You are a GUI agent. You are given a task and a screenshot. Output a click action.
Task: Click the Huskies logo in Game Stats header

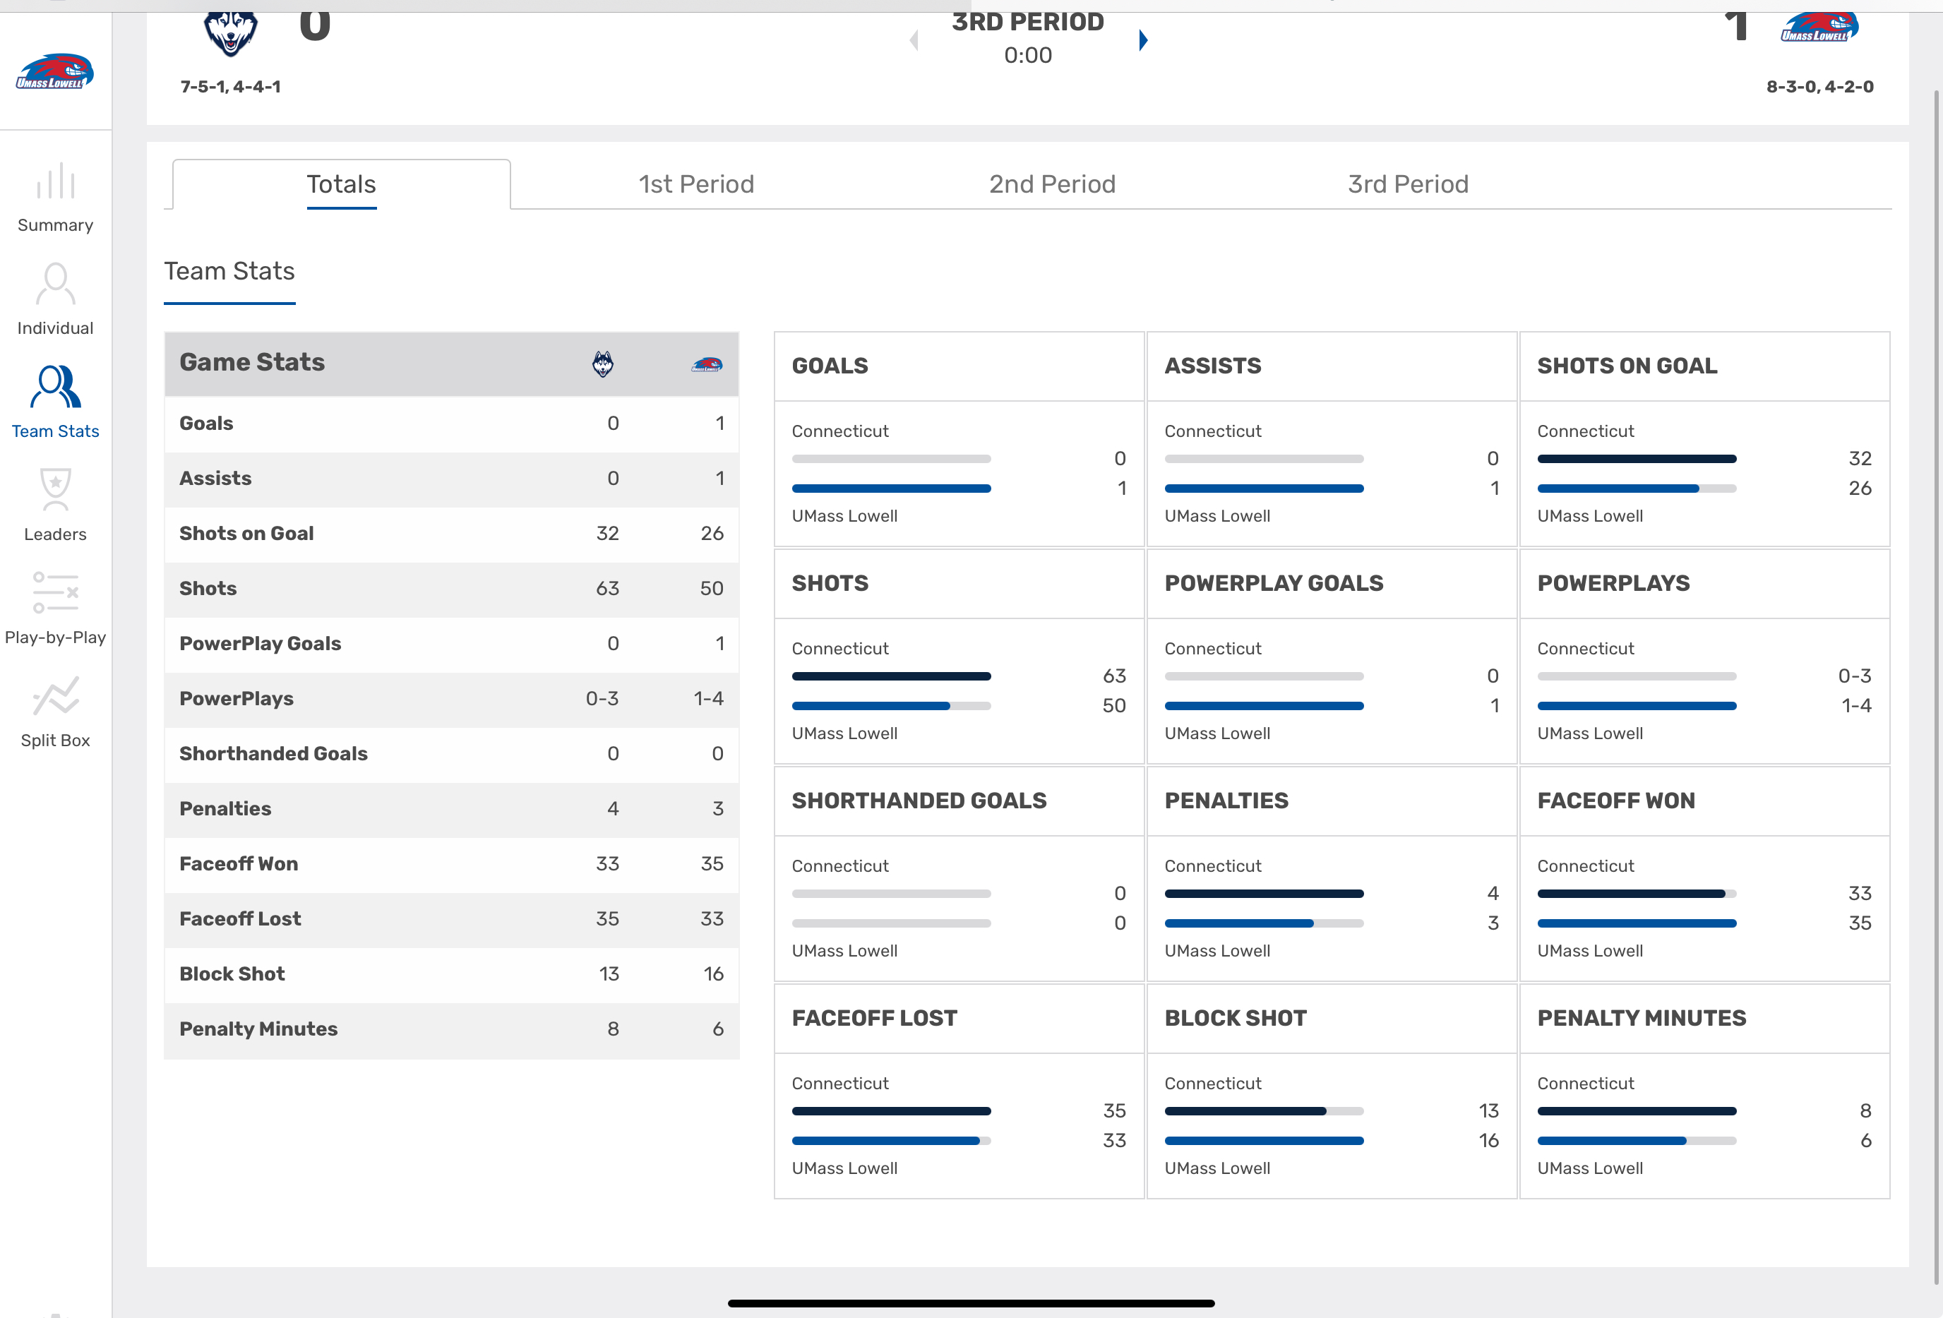(x=603, y=364)
